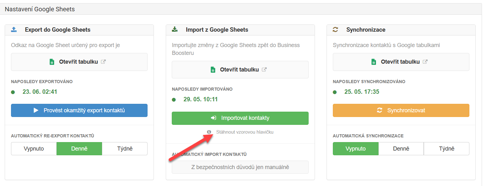Click the Odkaz na Google Sheet description
Screen dimensions: 487x186
[x=65, y=45]
